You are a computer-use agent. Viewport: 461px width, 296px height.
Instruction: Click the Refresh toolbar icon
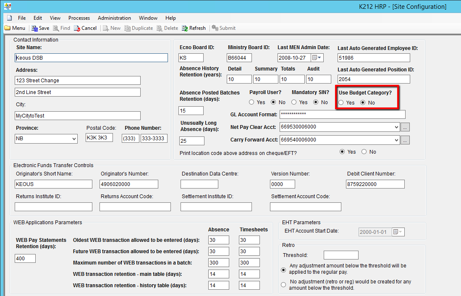click(185, 28)
